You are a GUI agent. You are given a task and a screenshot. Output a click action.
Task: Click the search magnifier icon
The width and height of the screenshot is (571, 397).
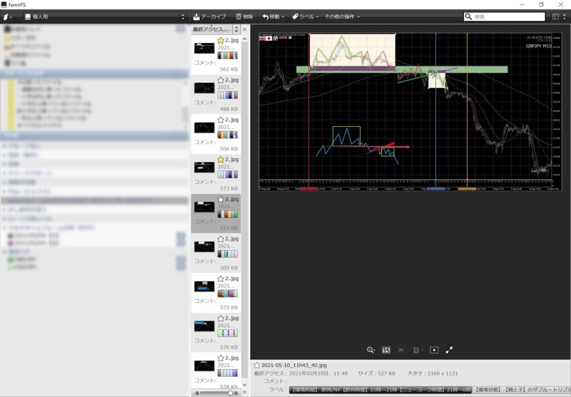pos(468,17)
